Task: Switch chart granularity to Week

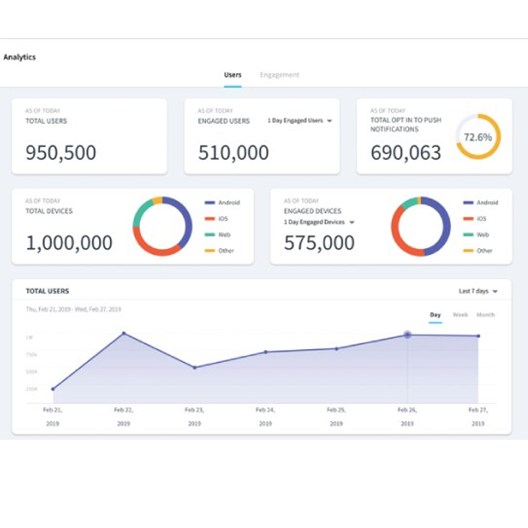Action: click(461, 315)
